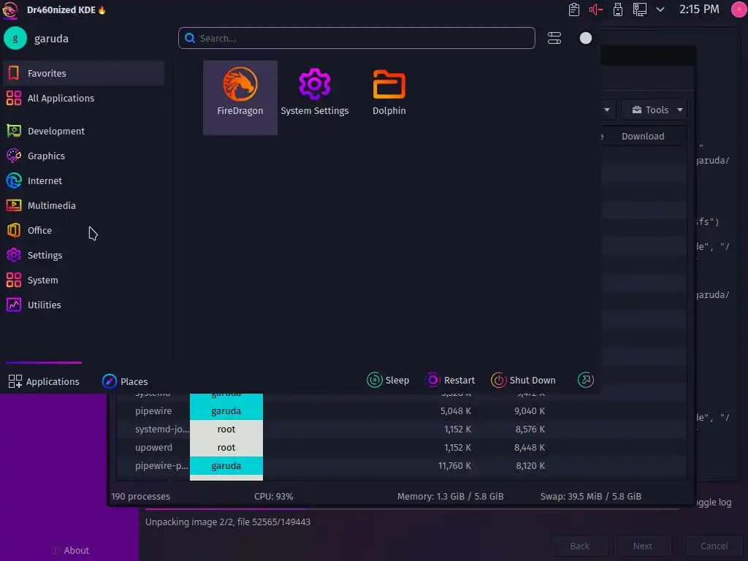Open more session options icon
The image size is (748, 561).
[585, 380]
